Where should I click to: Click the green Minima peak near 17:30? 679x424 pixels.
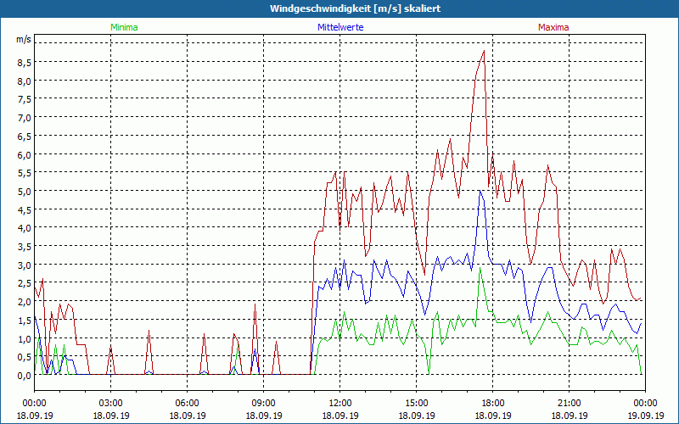480,268
